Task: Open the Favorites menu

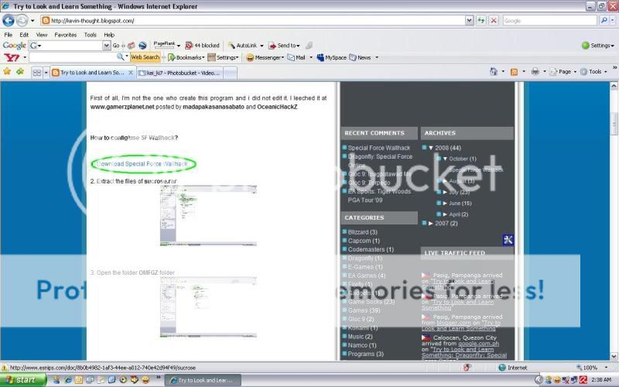Action: point(65,35)
